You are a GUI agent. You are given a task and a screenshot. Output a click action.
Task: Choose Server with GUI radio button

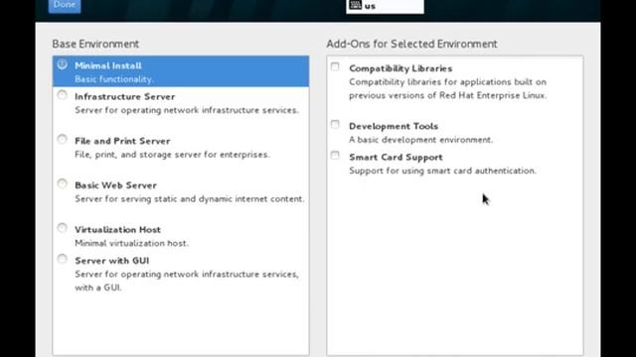point(62,259)
